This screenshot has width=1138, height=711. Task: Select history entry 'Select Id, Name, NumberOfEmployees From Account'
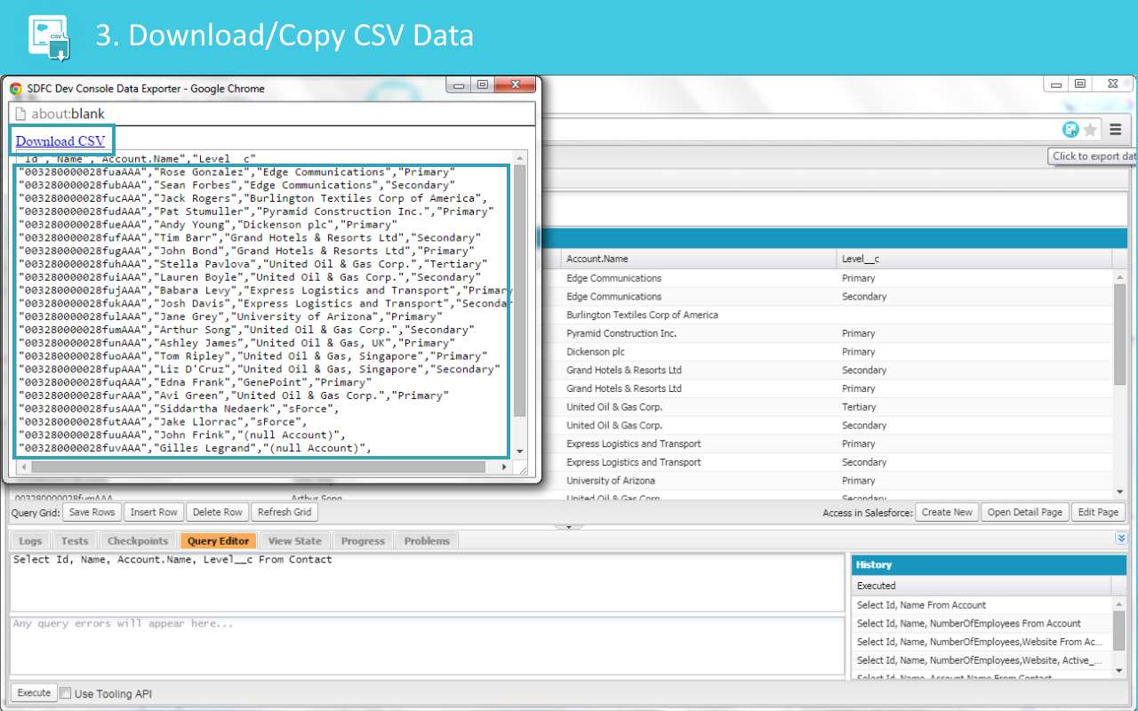click(982, 624)
